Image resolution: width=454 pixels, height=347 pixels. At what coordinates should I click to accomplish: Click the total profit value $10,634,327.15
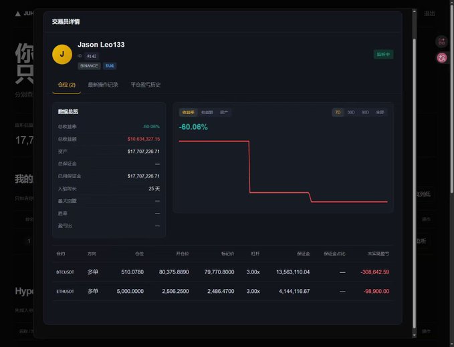(x=144, y=139)
